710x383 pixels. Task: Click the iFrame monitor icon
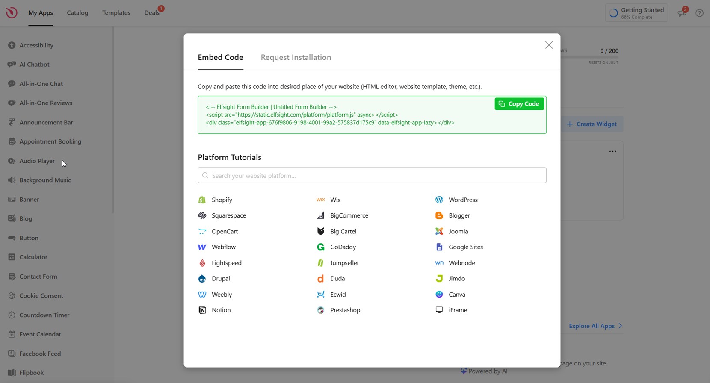point(439,310)
